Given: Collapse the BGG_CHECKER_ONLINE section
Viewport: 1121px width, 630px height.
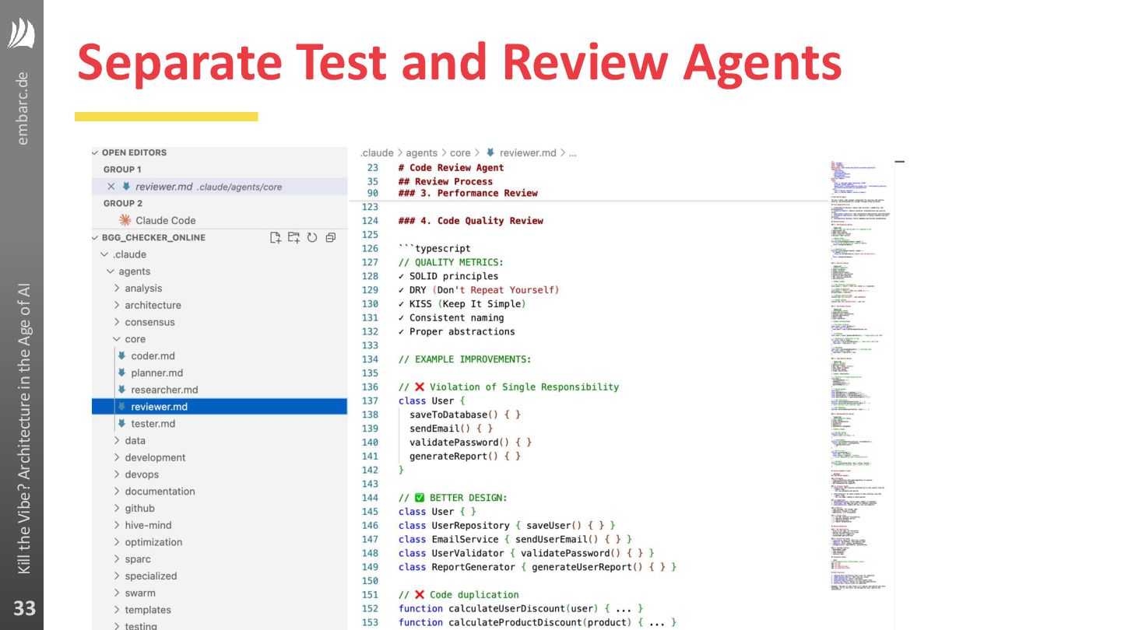Looking at the screenshot, I should coord(95,237).
